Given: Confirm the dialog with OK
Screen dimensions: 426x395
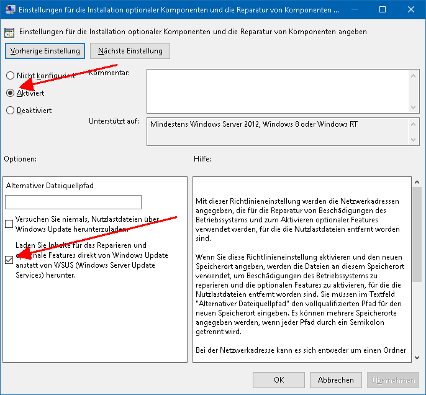Looking at the screenshot, I should click(279, 379).
